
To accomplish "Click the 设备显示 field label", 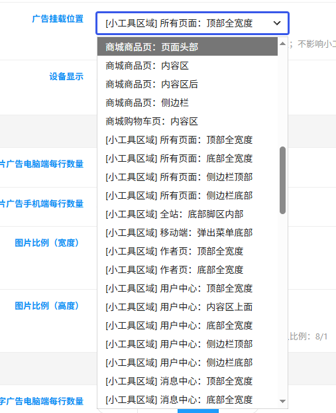I will coord(66,77).
